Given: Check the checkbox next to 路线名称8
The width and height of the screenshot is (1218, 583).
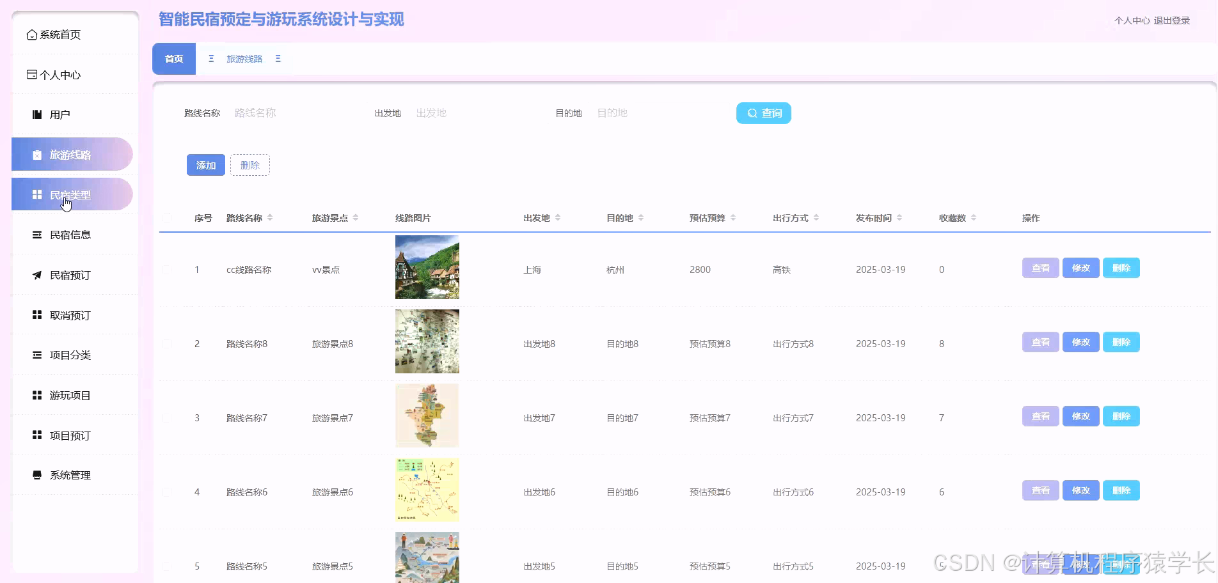Looking at the screenshot, I should (x=167, y=343).
